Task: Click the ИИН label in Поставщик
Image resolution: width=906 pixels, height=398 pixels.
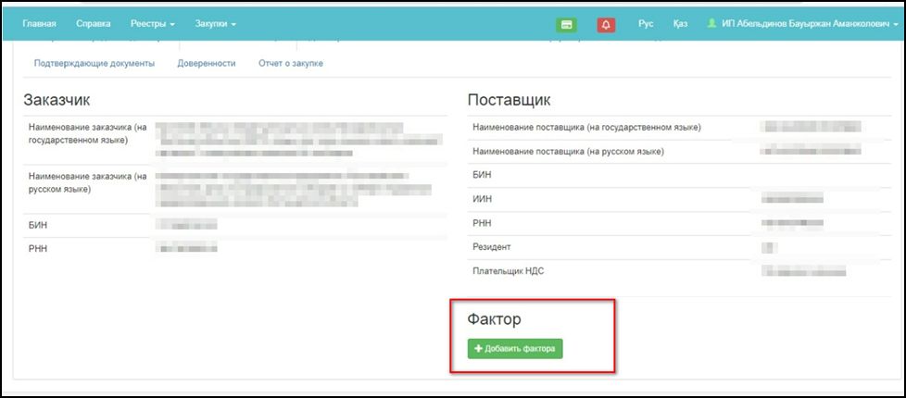Action: coord(482,199)
